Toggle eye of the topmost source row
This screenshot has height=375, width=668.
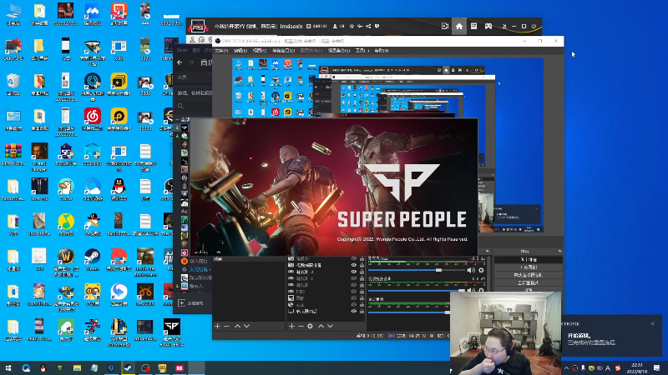(x=353, y=258)
